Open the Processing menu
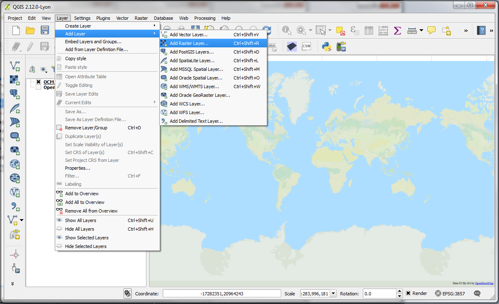The image size is (499, 304). pos(205,18)
